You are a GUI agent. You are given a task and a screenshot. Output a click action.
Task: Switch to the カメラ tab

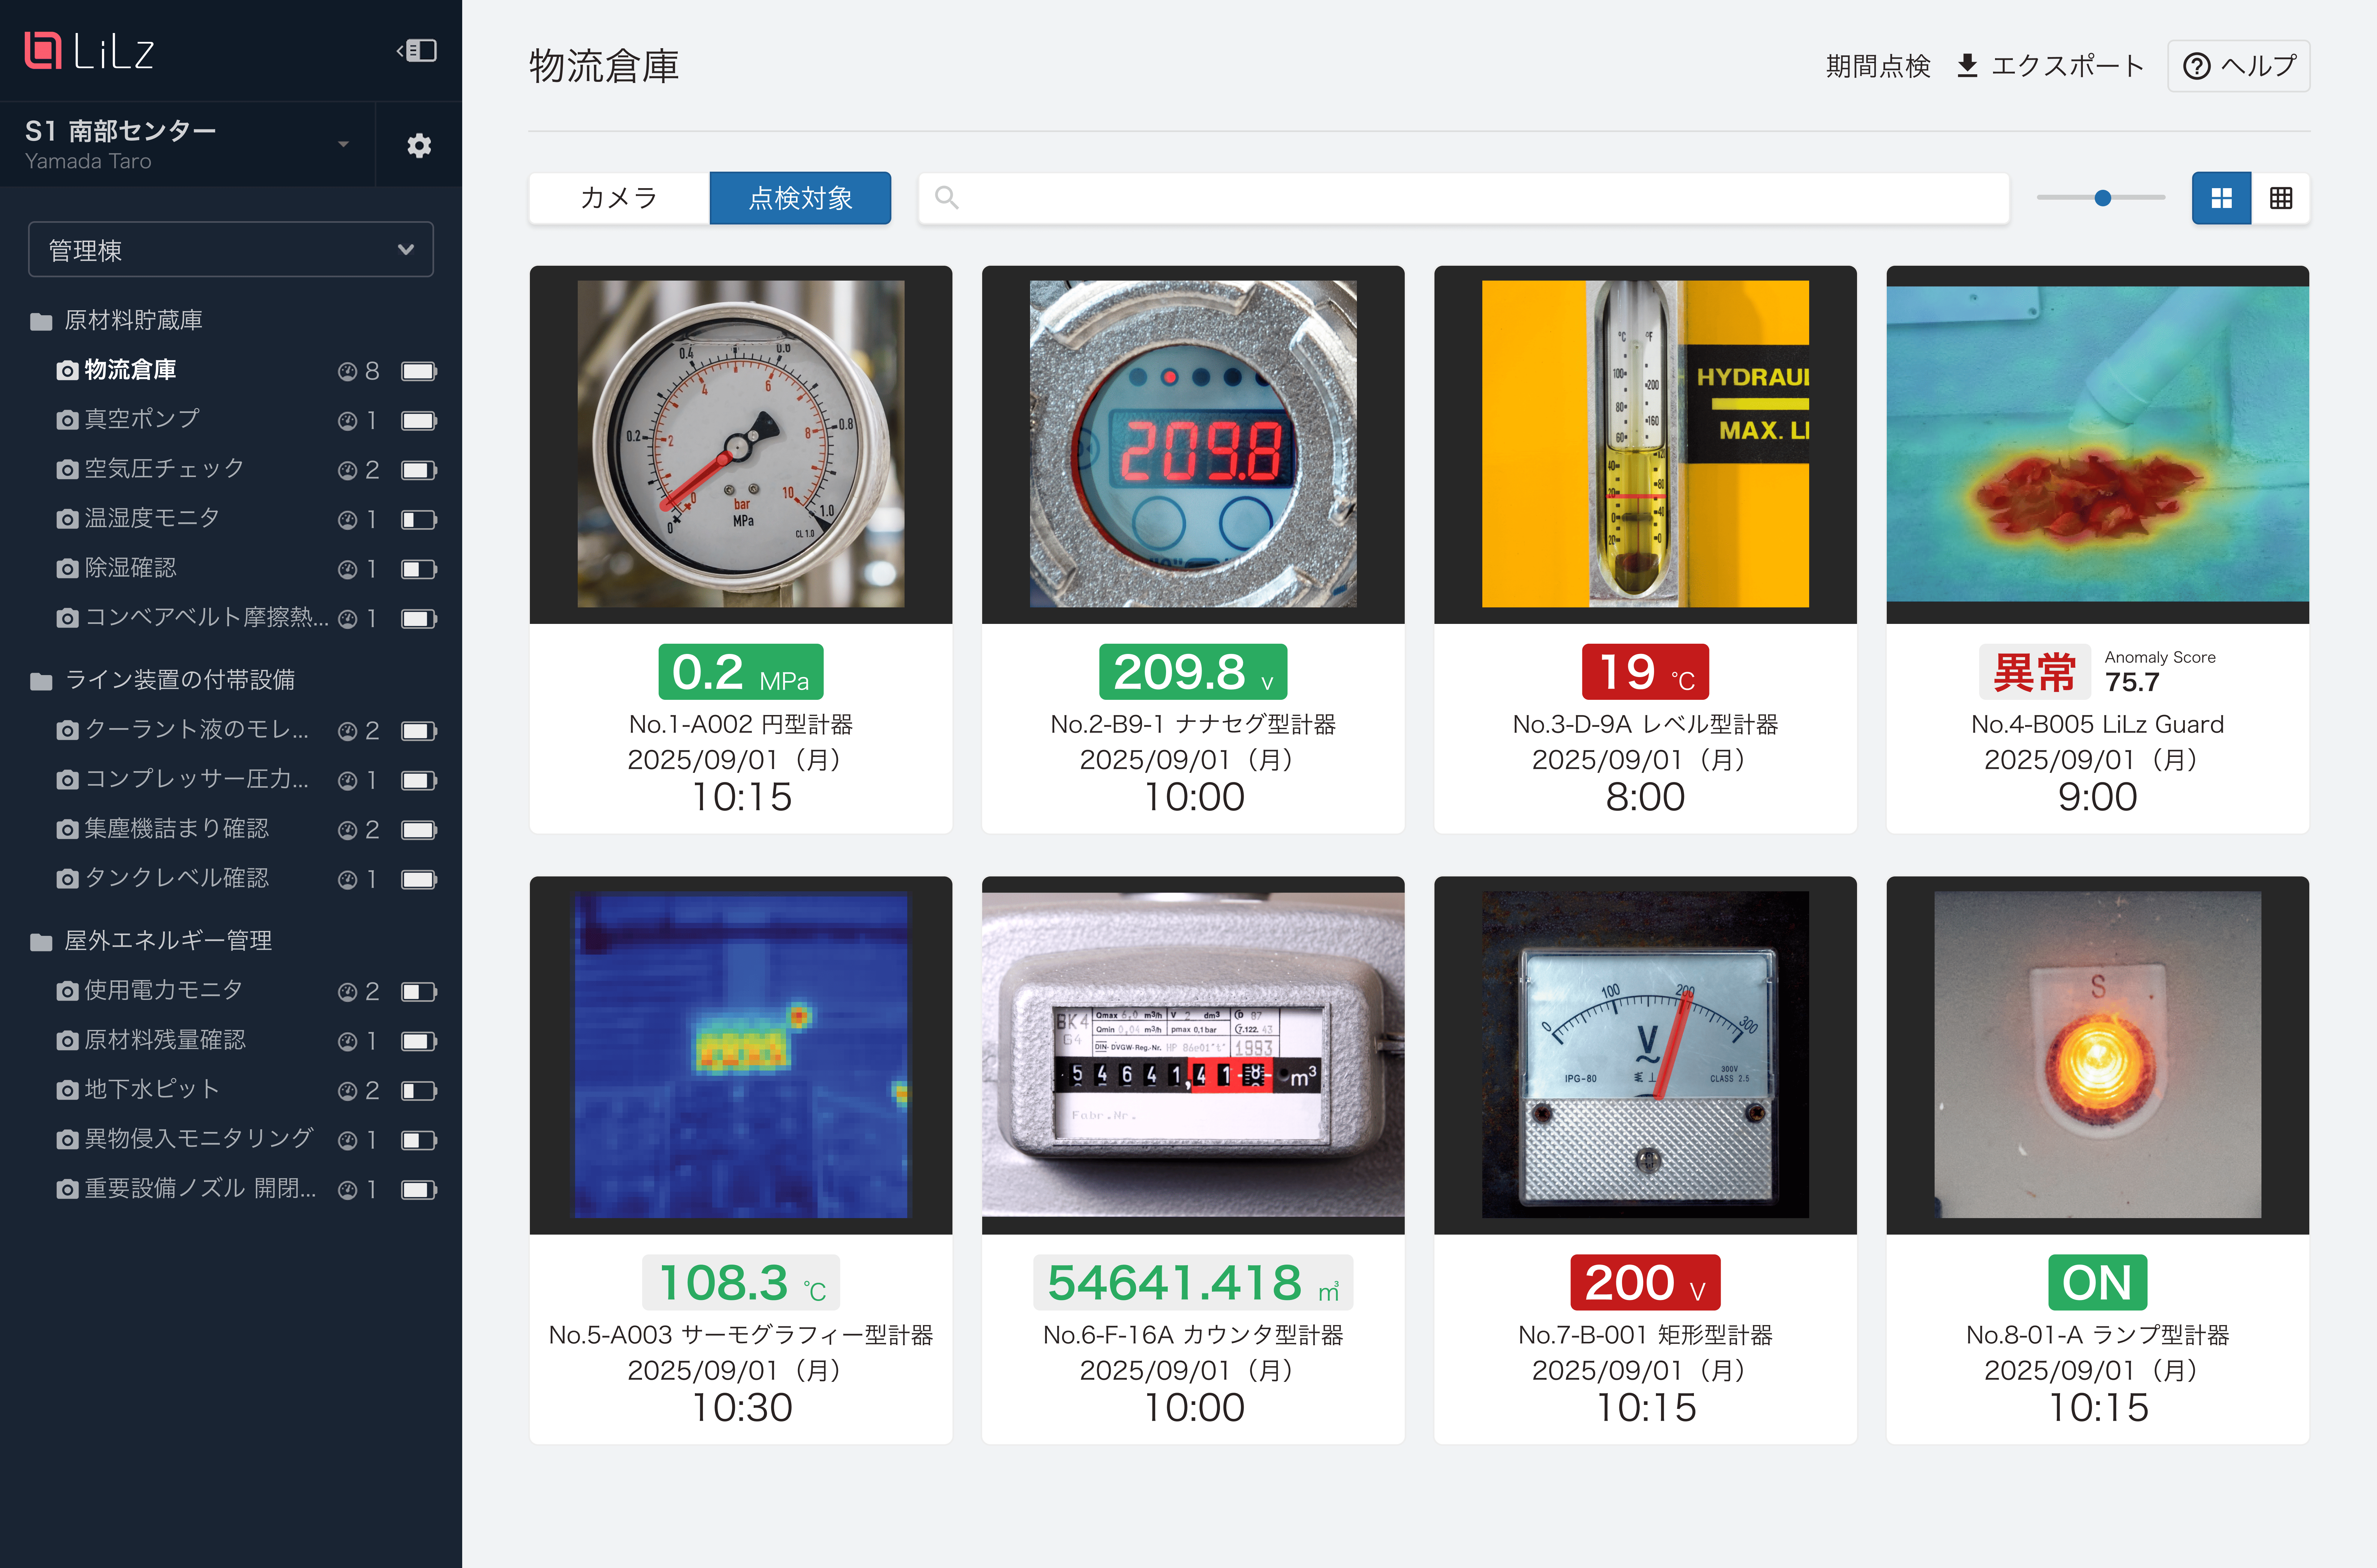(619, 198)
